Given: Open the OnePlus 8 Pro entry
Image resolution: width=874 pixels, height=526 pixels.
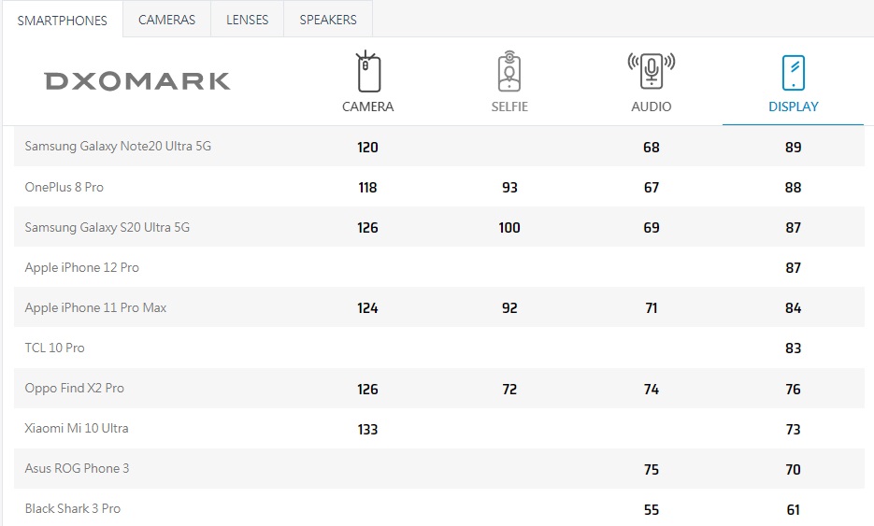Looking at the screenshot, I should pyautogui.click(x=64, y=187).
